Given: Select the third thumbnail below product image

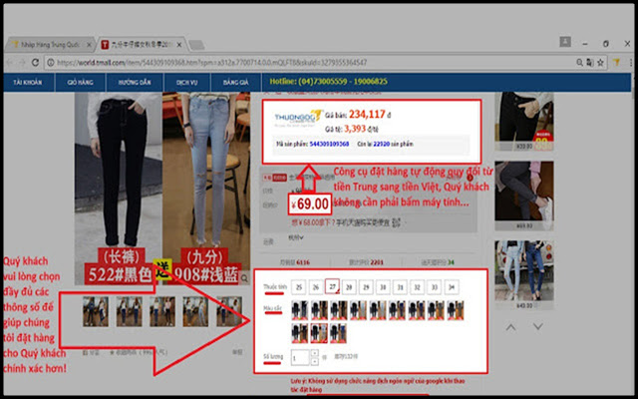Looking at the screenshot, I should 162,311.
